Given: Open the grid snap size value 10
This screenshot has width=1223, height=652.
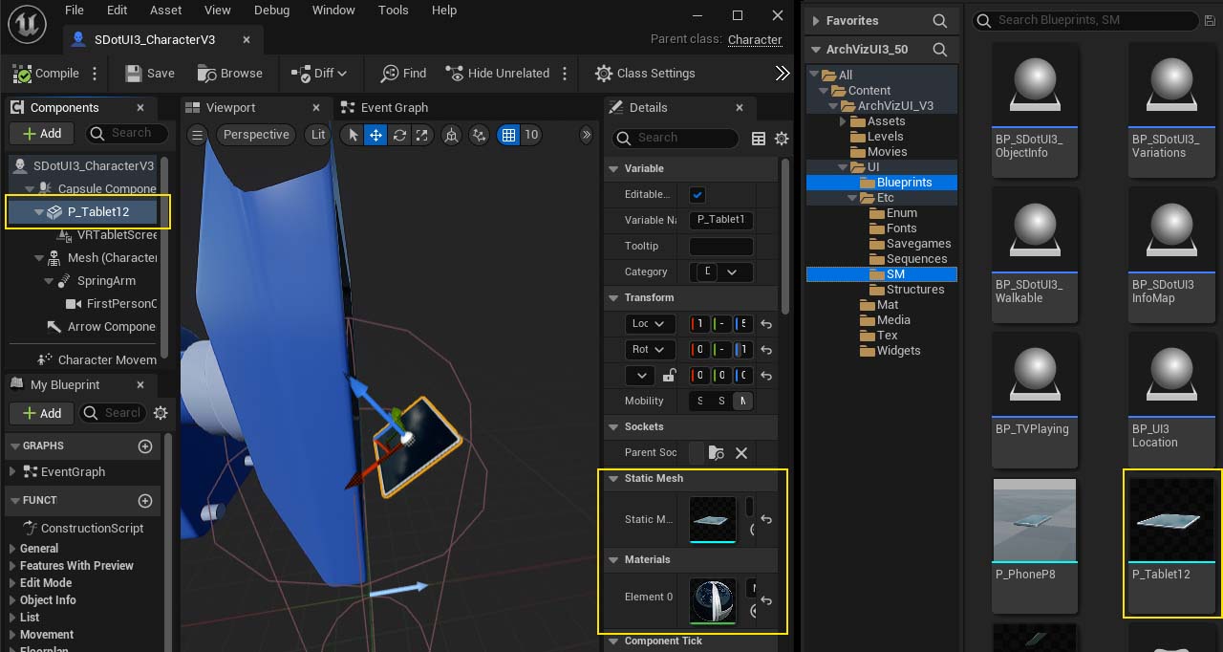Looking at the screenshot, I should [x=531, y=135].
